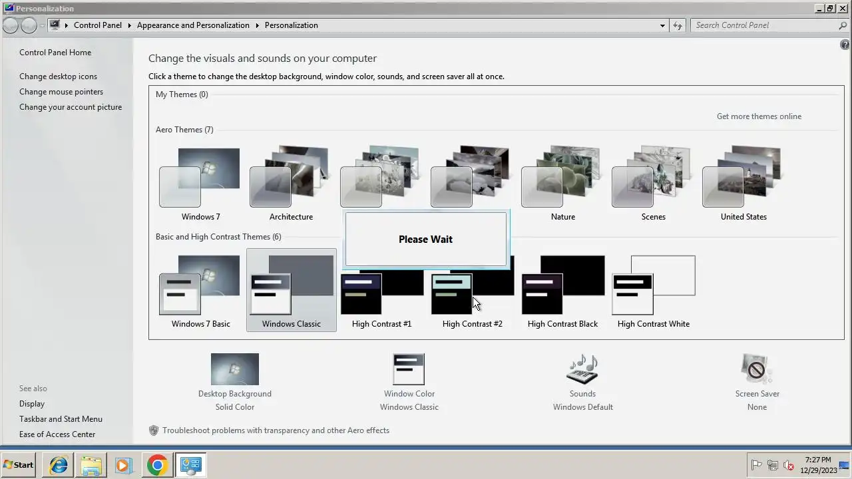Screen dimensions: 852x479
Task: Launch Internet Explorer from taskbar
Action: 59,465
